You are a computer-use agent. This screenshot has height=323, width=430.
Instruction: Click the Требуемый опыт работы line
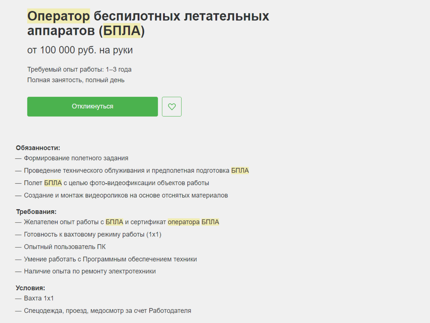79,69
